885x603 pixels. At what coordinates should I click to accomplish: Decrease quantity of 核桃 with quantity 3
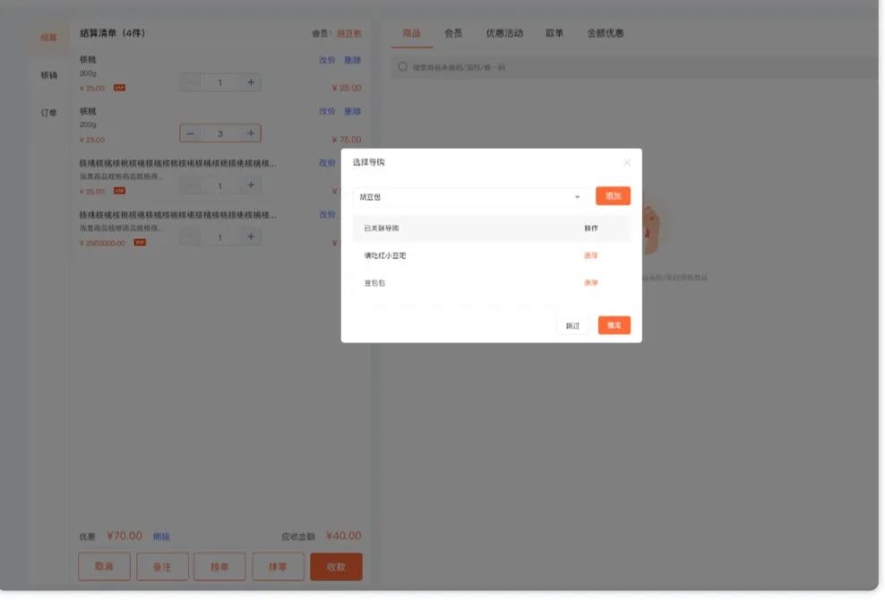(190, 134)
